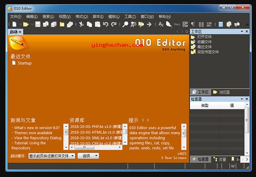Click the New file icon in toolbar
Screen dimensions: 256x177
pos(15,24)
